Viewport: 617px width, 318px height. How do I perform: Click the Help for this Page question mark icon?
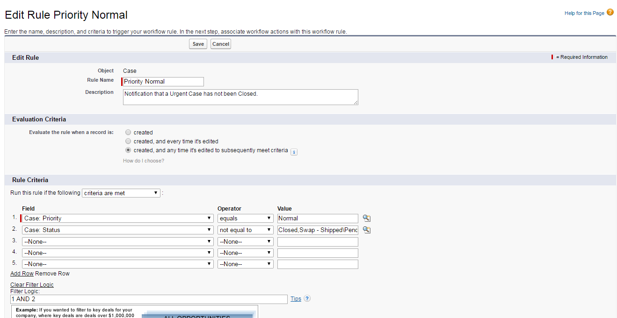coord(610,13)
